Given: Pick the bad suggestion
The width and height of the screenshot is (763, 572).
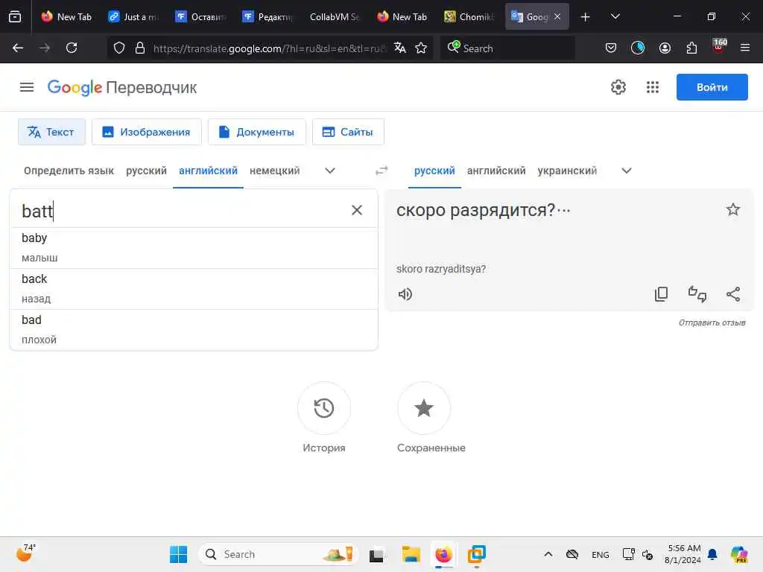Looking at the screenshot, I should click(x=194, y=330).
